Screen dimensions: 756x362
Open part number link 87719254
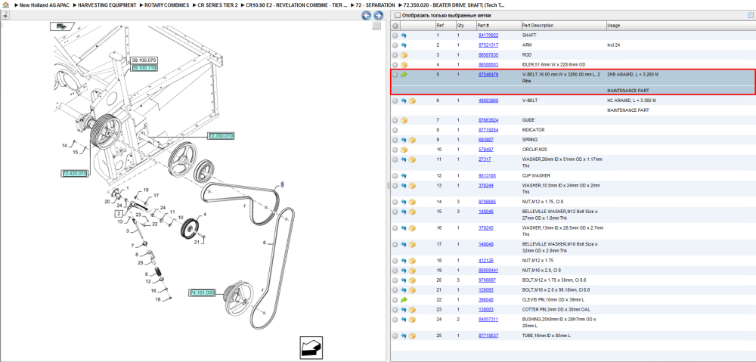tap(488, 130)
